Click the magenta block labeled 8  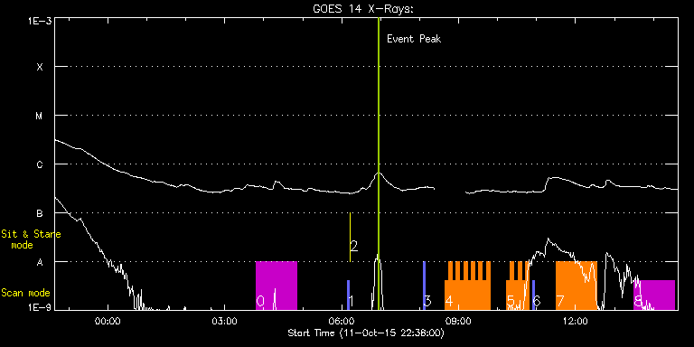click(654, 295)
